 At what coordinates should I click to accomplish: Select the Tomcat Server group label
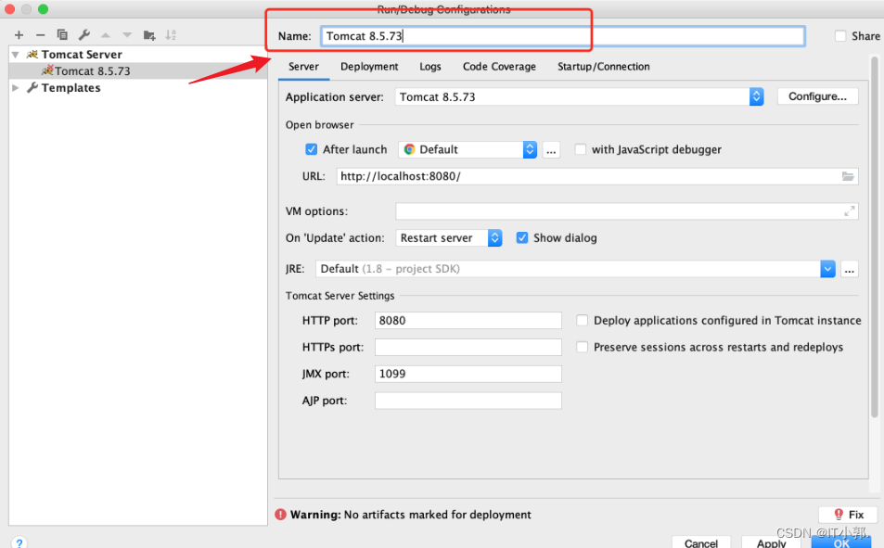pos(82,55)
